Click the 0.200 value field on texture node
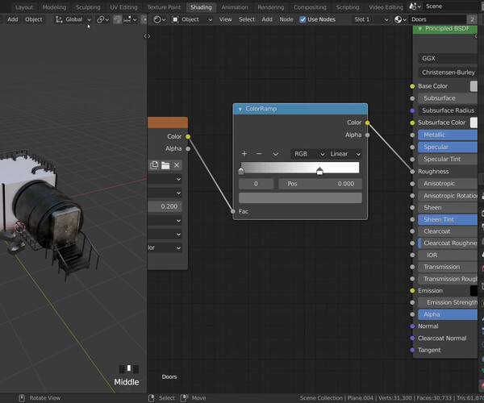The height and width of the screenshot is (403, 484). point(165,206)
